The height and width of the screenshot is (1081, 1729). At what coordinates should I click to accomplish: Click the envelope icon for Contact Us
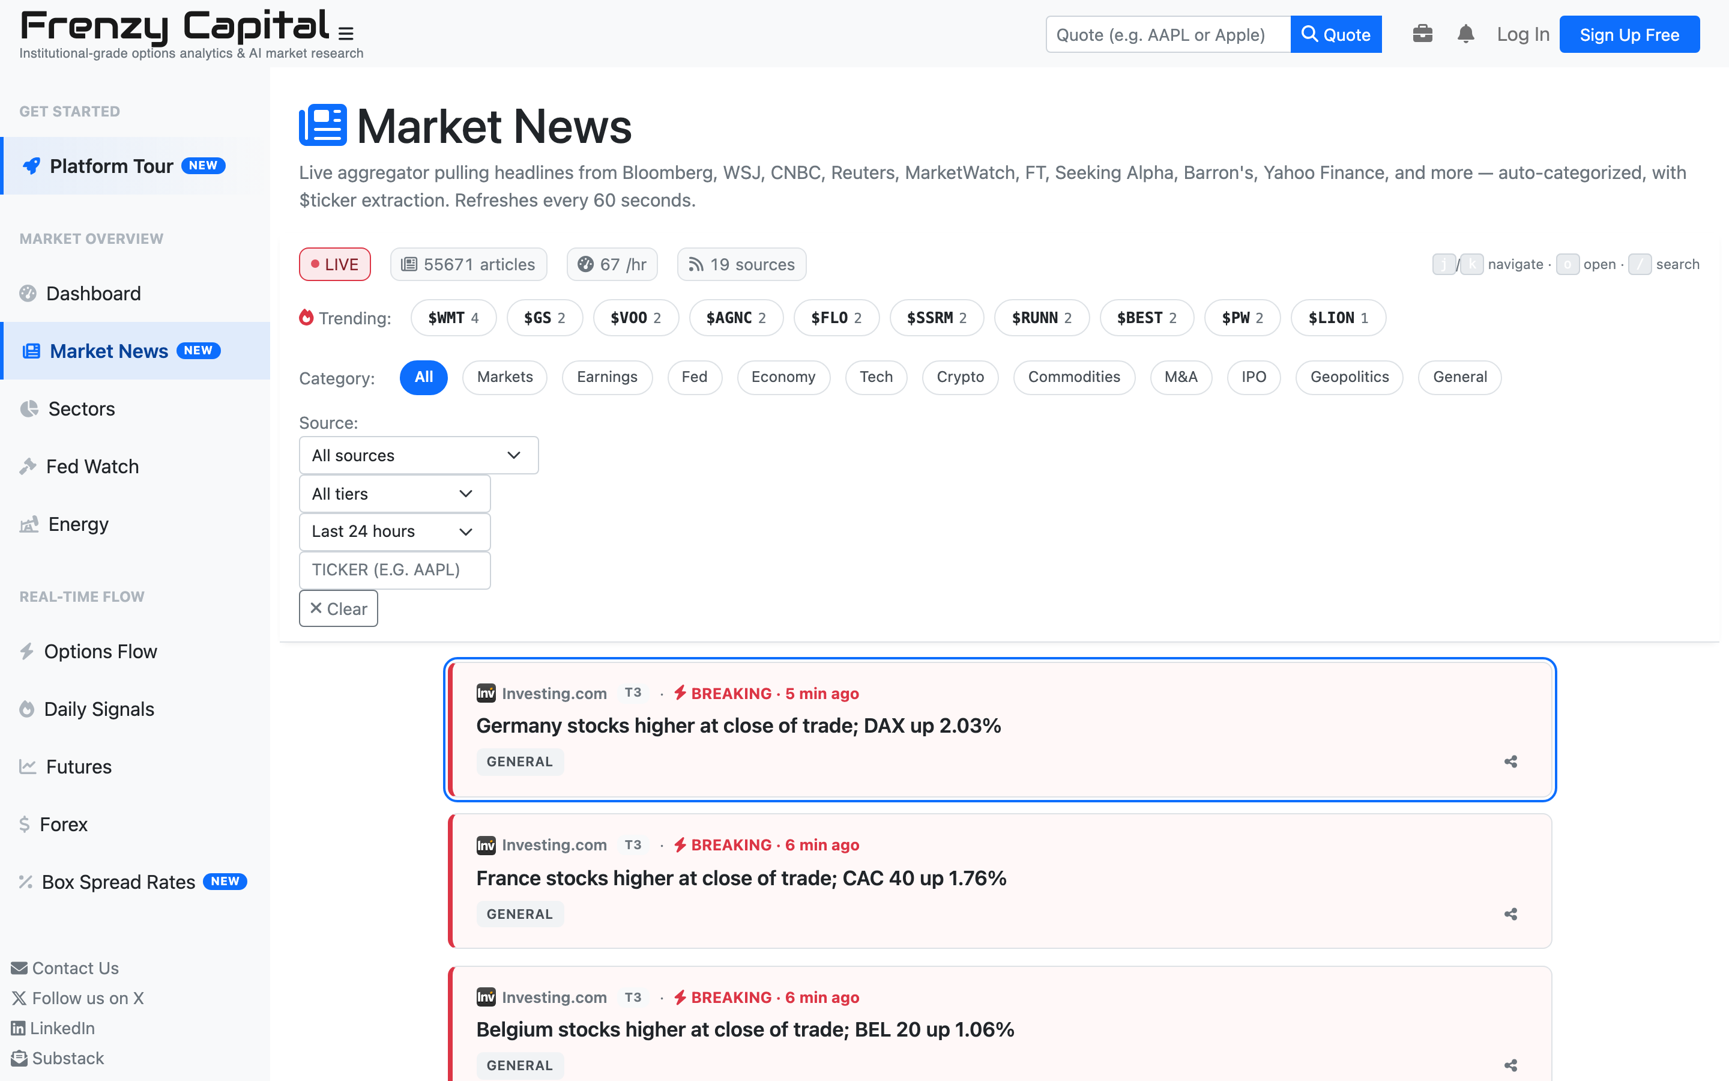pos(19,968)
